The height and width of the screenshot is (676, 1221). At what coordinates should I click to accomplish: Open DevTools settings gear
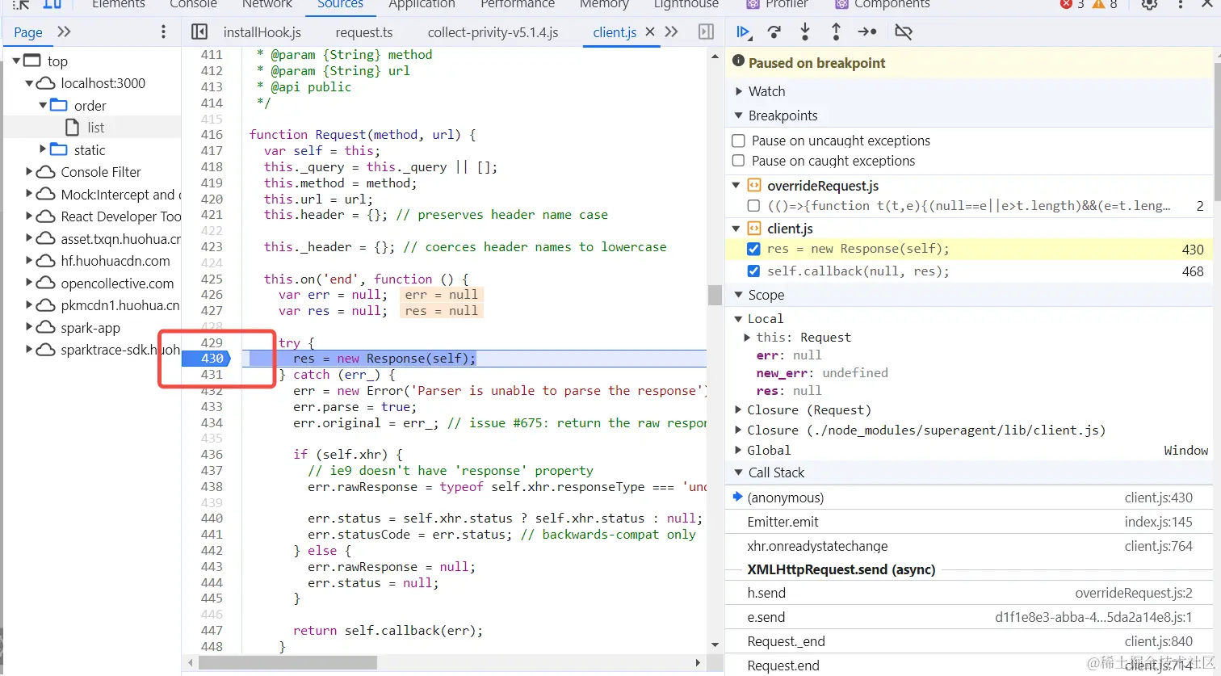pos(1149,4)
